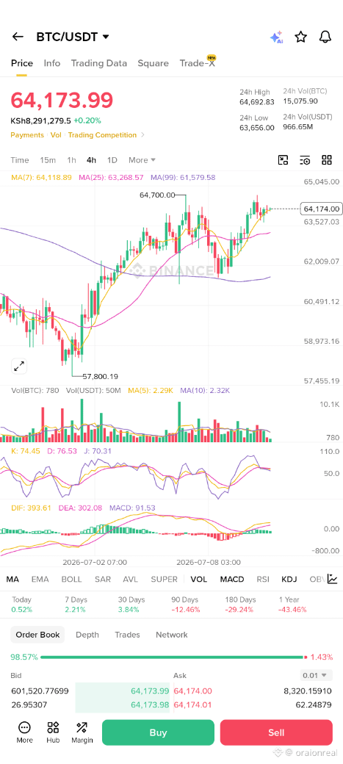Open the 0.01 price precision dropdown

coord(317,675)
